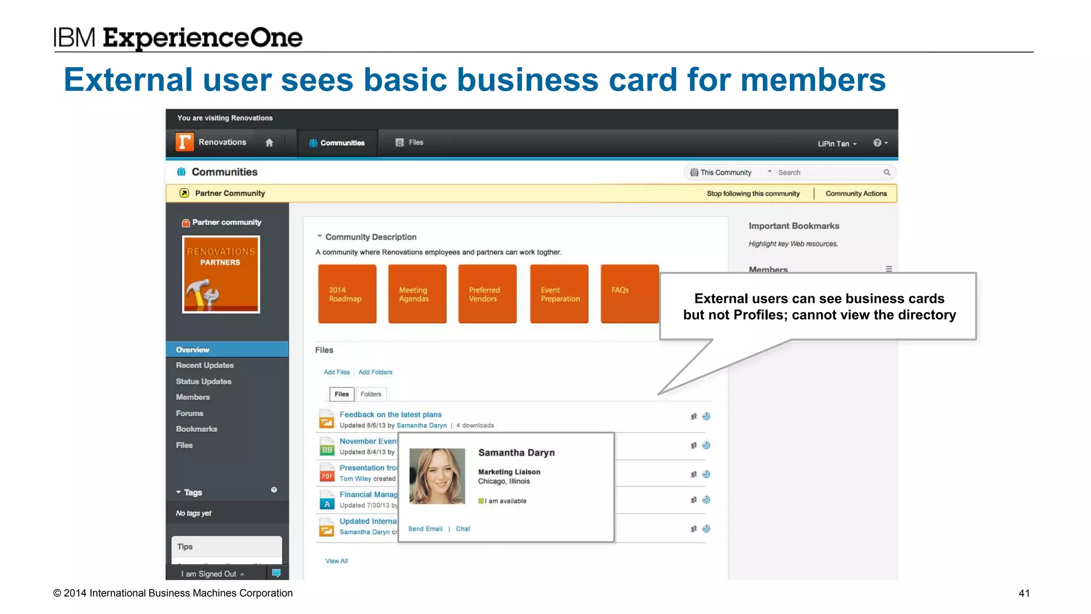
Task: Switch to the Files tab
Action: click(341, 394)
